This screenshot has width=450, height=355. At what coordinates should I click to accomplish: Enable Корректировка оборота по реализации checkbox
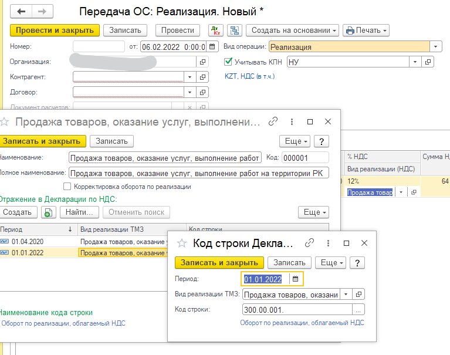pyautogui.click(x=67, y=187)
